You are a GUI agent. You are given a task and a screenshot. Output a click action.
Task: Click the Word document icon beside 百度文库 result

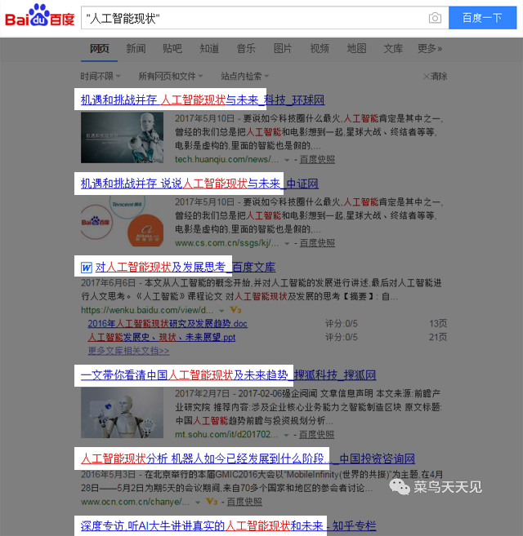click(87, 268)
